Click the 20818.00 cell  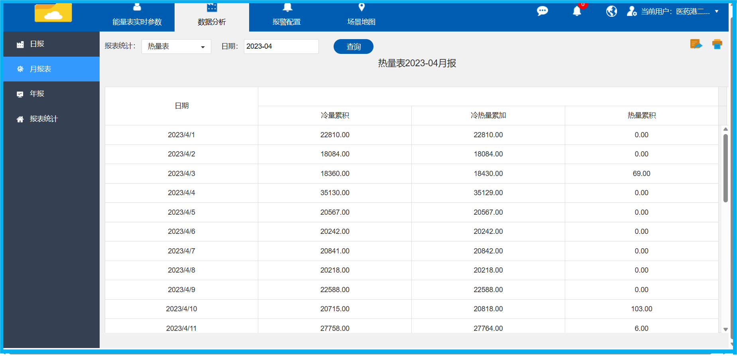tap(488, 309)
